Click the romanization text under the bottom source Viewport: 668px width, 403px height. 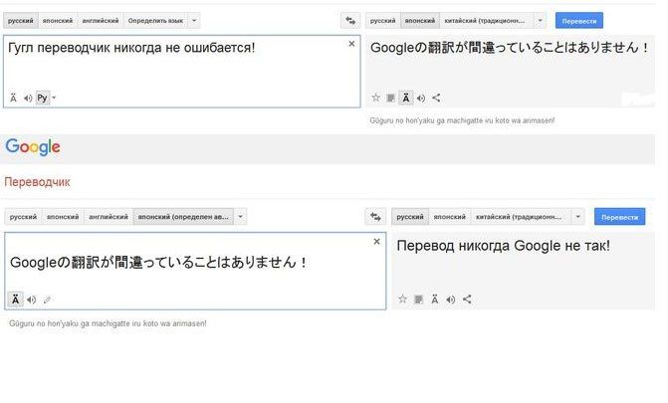click(x=108, y=323)
